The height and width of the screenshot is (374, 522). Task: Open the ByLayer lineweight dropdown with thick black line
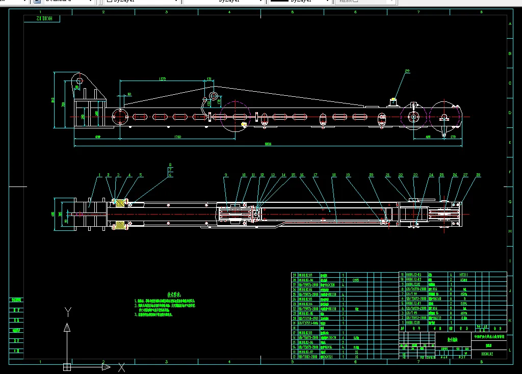[x=301, y=2]
